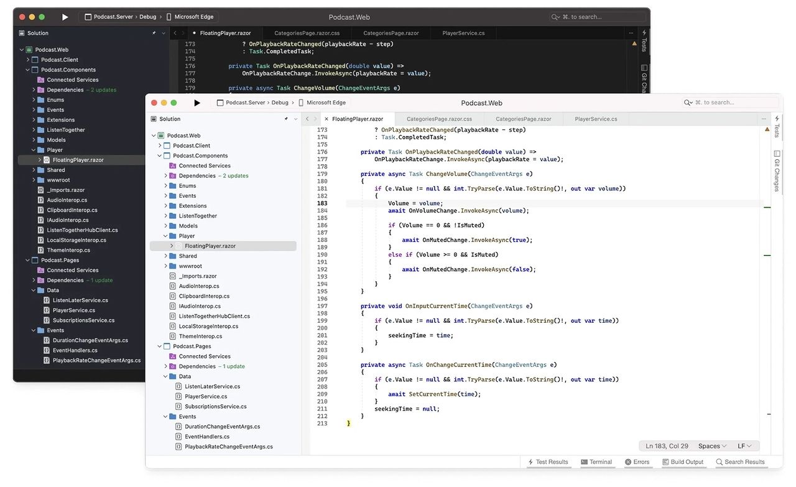
Task: Collapse the Podcast.Components project
Action: [159, 155]
